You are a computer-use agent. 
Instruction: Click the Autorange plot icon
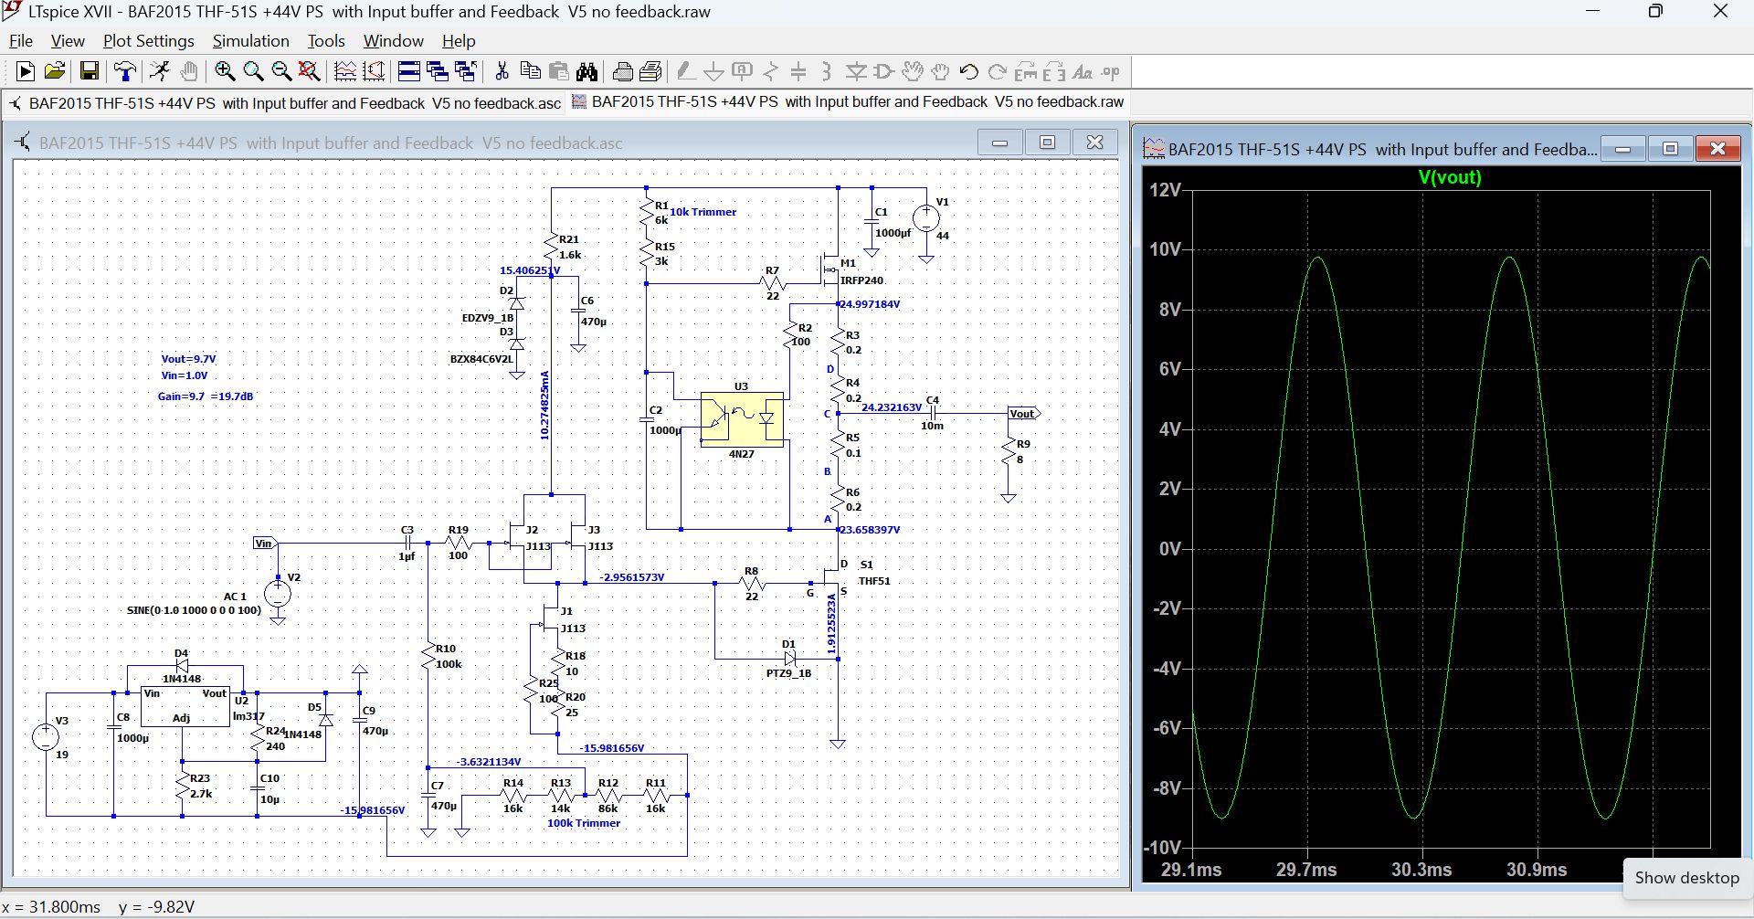pyautogui.click(x=374, y=71)
